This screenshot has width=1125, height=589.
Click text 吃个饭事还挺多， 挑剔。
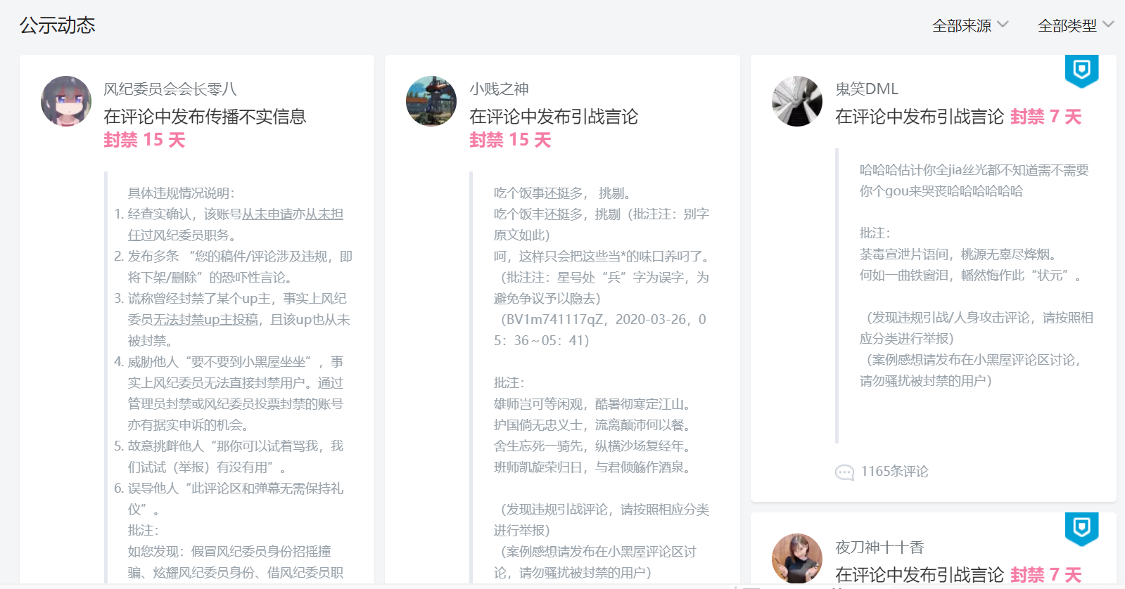pos(564,193)
